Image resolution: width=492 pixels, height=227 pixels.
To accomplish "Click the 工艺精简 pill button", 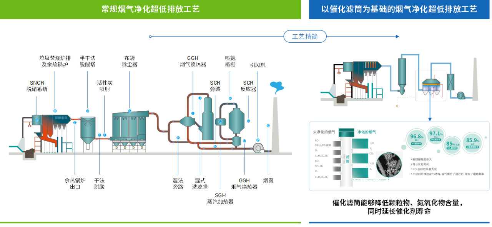I will [x=305, y=36].
